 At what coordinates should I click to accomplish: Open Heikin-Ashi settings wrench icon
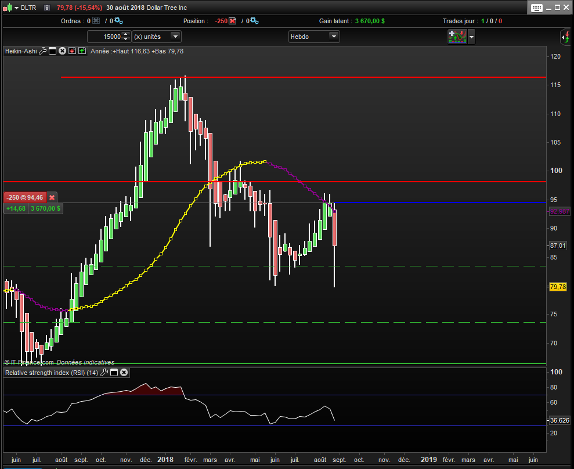pos(42,51)
